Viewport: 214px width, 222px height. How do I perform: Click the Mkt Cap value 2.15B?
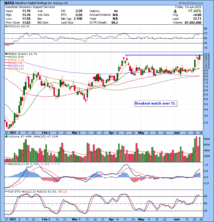[x=78, y=19]
